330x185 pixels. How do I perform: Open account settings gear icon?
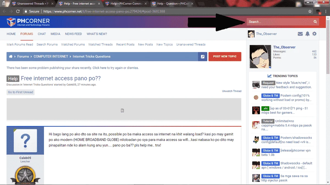coord(314,34)
